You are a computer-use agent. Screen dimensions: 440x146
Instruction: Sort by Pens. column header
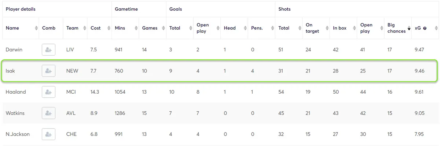257,28
